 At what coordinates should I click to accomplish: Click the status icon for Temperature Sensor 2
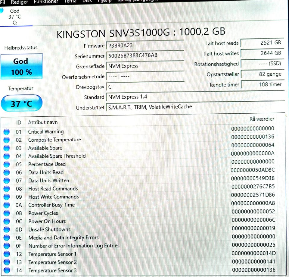[x=6, y=262]
